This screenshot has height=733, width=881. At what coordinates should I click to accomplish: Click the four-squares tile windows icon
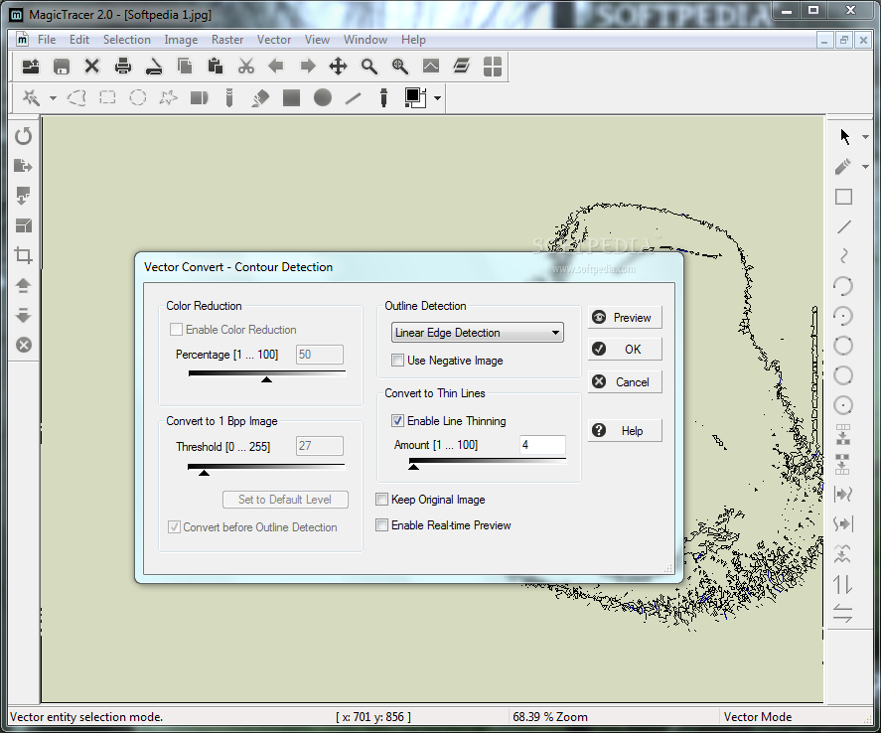pos(493,67)
